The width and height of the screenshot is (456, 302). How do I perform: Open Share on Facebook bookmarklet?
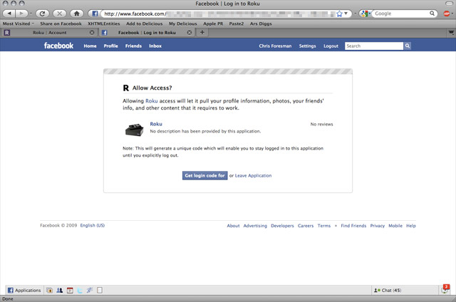pyautogui.click(x=61, y=24)
